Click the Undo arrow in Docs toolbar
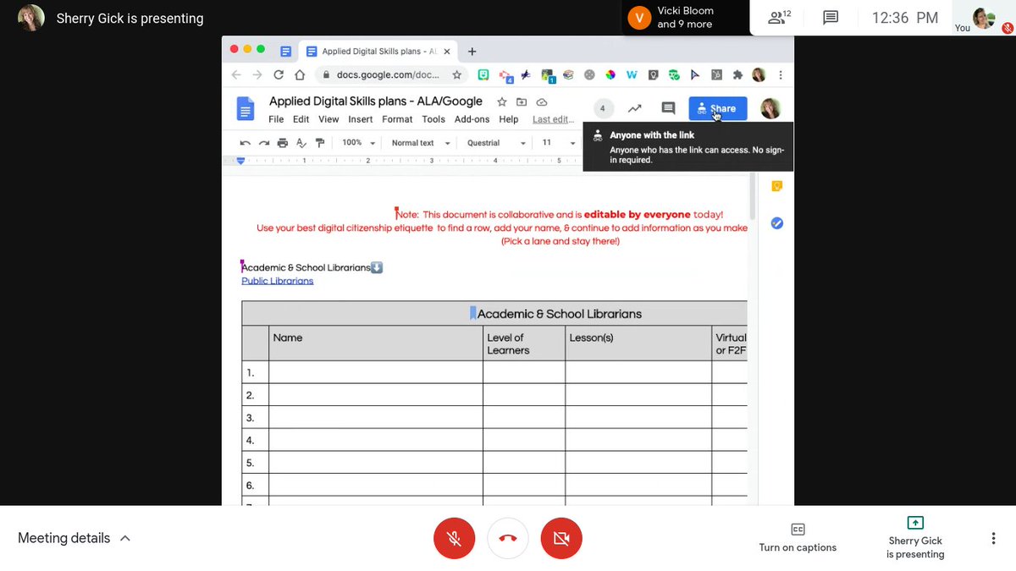This screenshot has height=571, width=1016. (245, 143)
